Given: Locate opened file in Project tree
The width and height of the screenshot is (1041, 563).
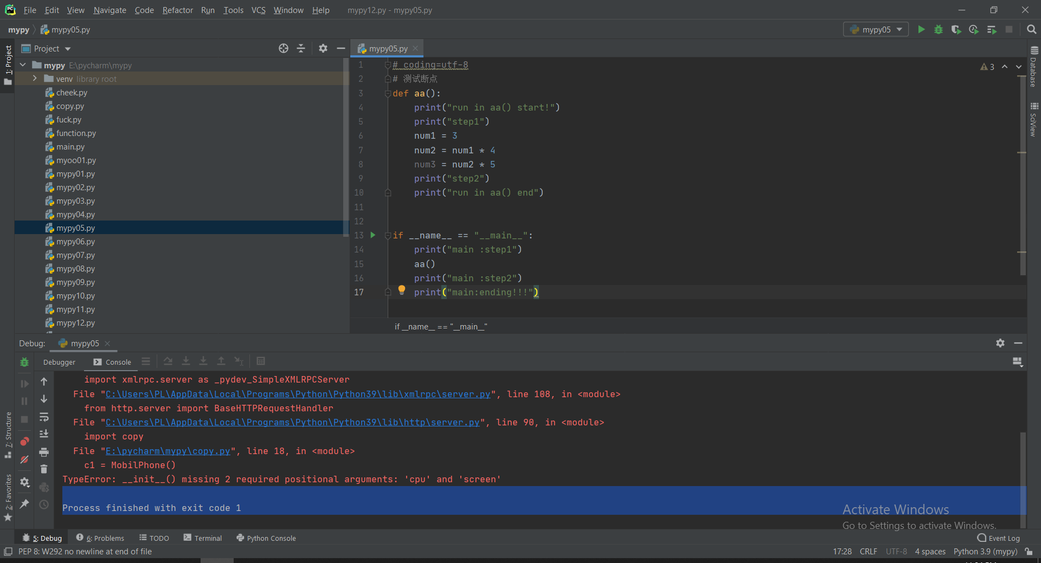Looking at the screenshot, I should pyautogui.click(x=284, y=48).
